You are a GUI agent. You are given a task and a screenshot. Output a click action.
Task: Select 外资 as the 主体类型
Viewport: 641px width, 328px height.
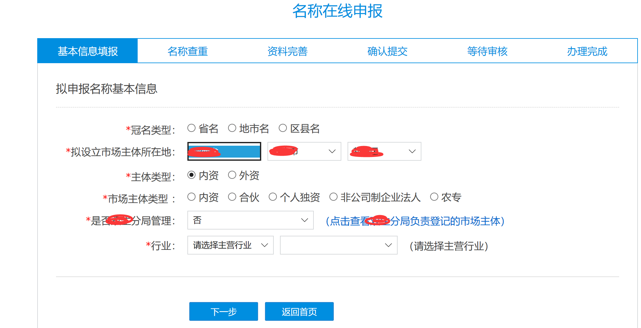(232, 175)
